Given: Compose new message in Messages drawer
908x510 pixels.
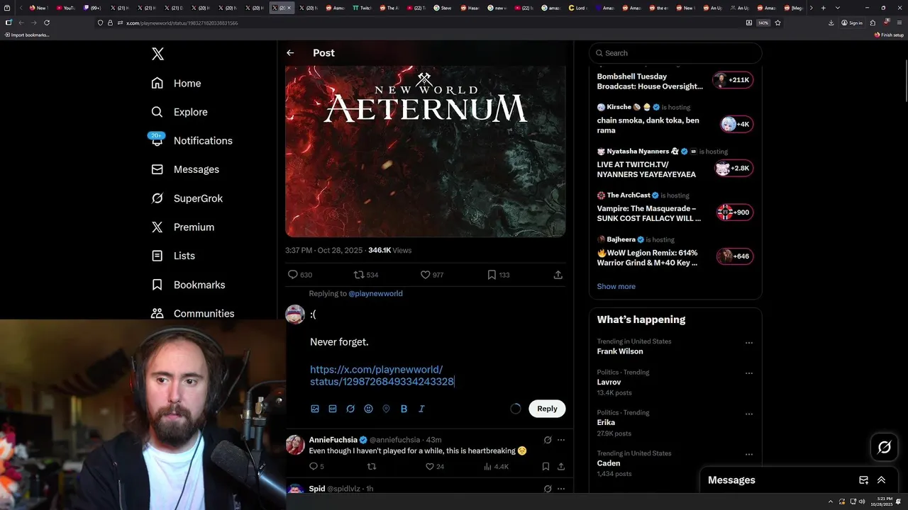Looking at the screenshot, I should pos(863,480).
